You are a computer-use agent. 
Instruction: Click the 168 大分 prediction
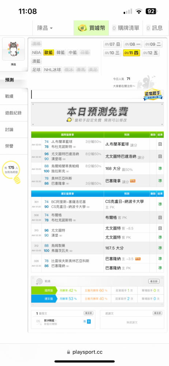pyautogui.click(x=113, y=168)
